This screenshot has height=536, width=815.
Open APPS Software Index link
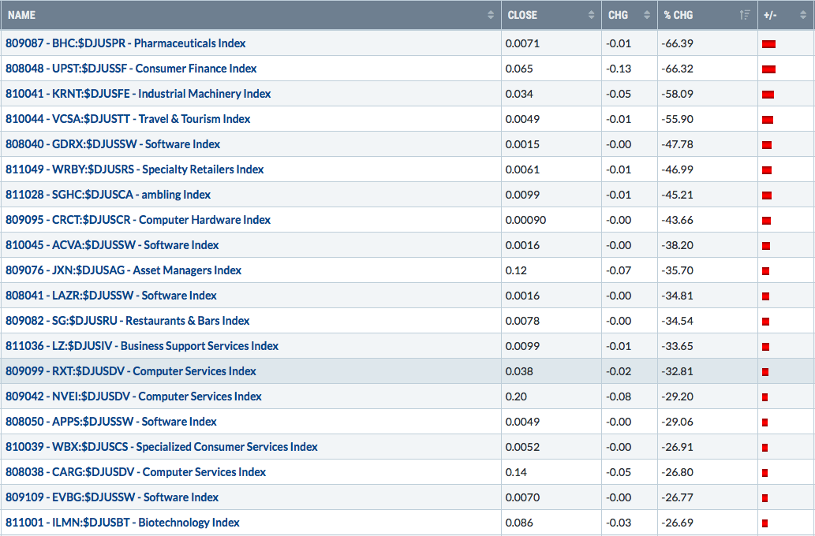pyautogui.click(x=111, y=422)
